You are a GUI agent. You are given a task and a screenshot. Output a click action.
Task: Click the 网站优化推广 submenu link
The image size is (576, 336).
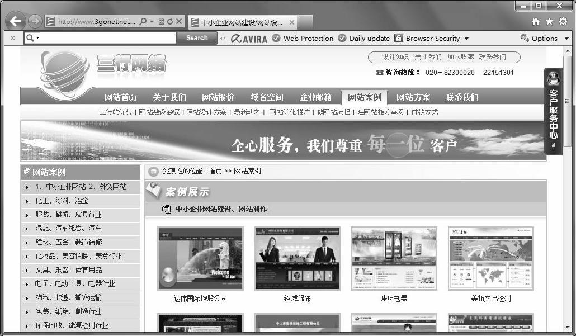[x=289, y=112]
